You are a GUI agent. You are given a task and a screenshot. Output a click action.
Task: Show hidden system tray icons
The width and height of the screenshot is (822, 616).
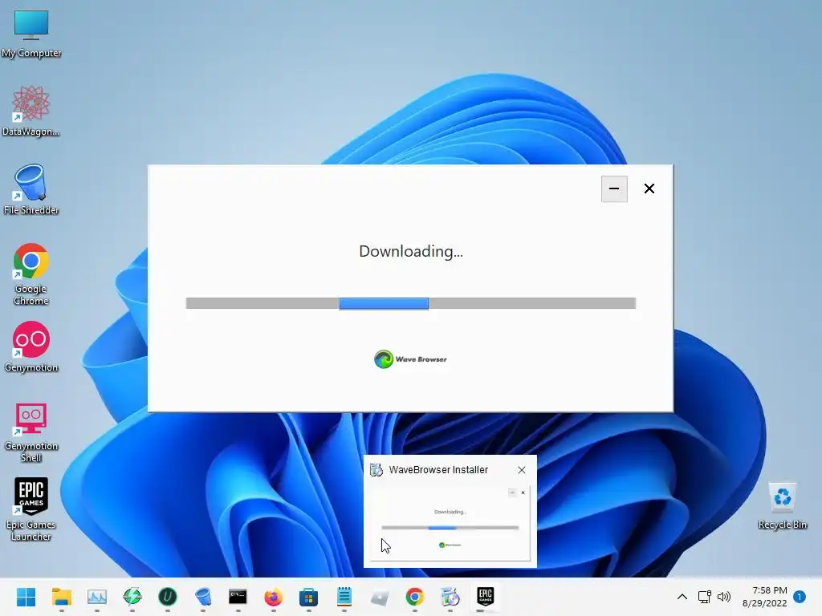click(x=682, y=597)
